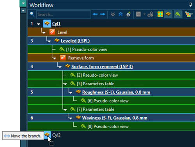Collapse the [5] Parameters table branch
This screenshot has height=147, width=195.
pos(65,84)
